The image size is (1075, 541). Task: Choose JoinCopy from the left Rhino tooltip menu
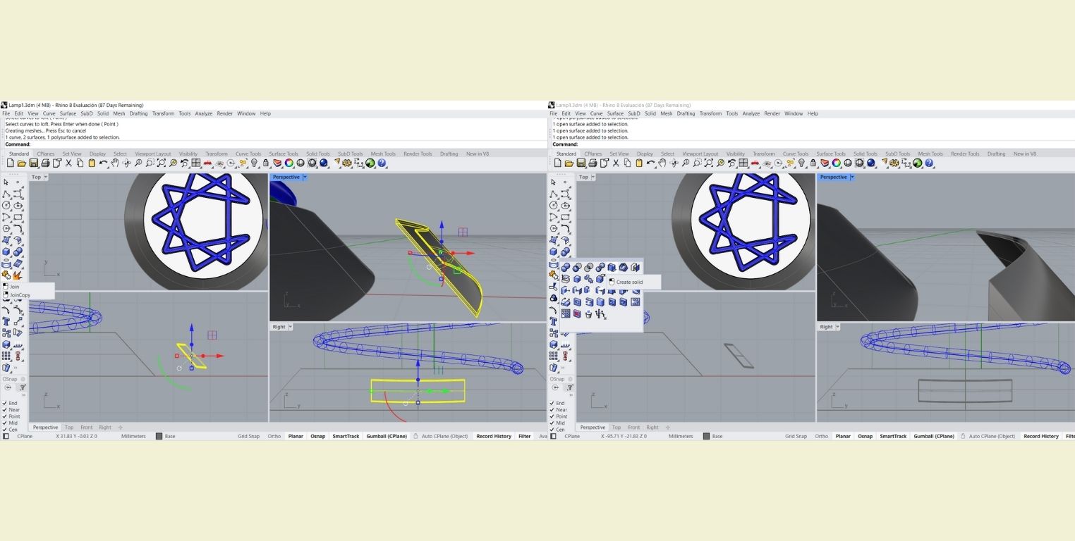pyautogui.click(x=20, y=295)
